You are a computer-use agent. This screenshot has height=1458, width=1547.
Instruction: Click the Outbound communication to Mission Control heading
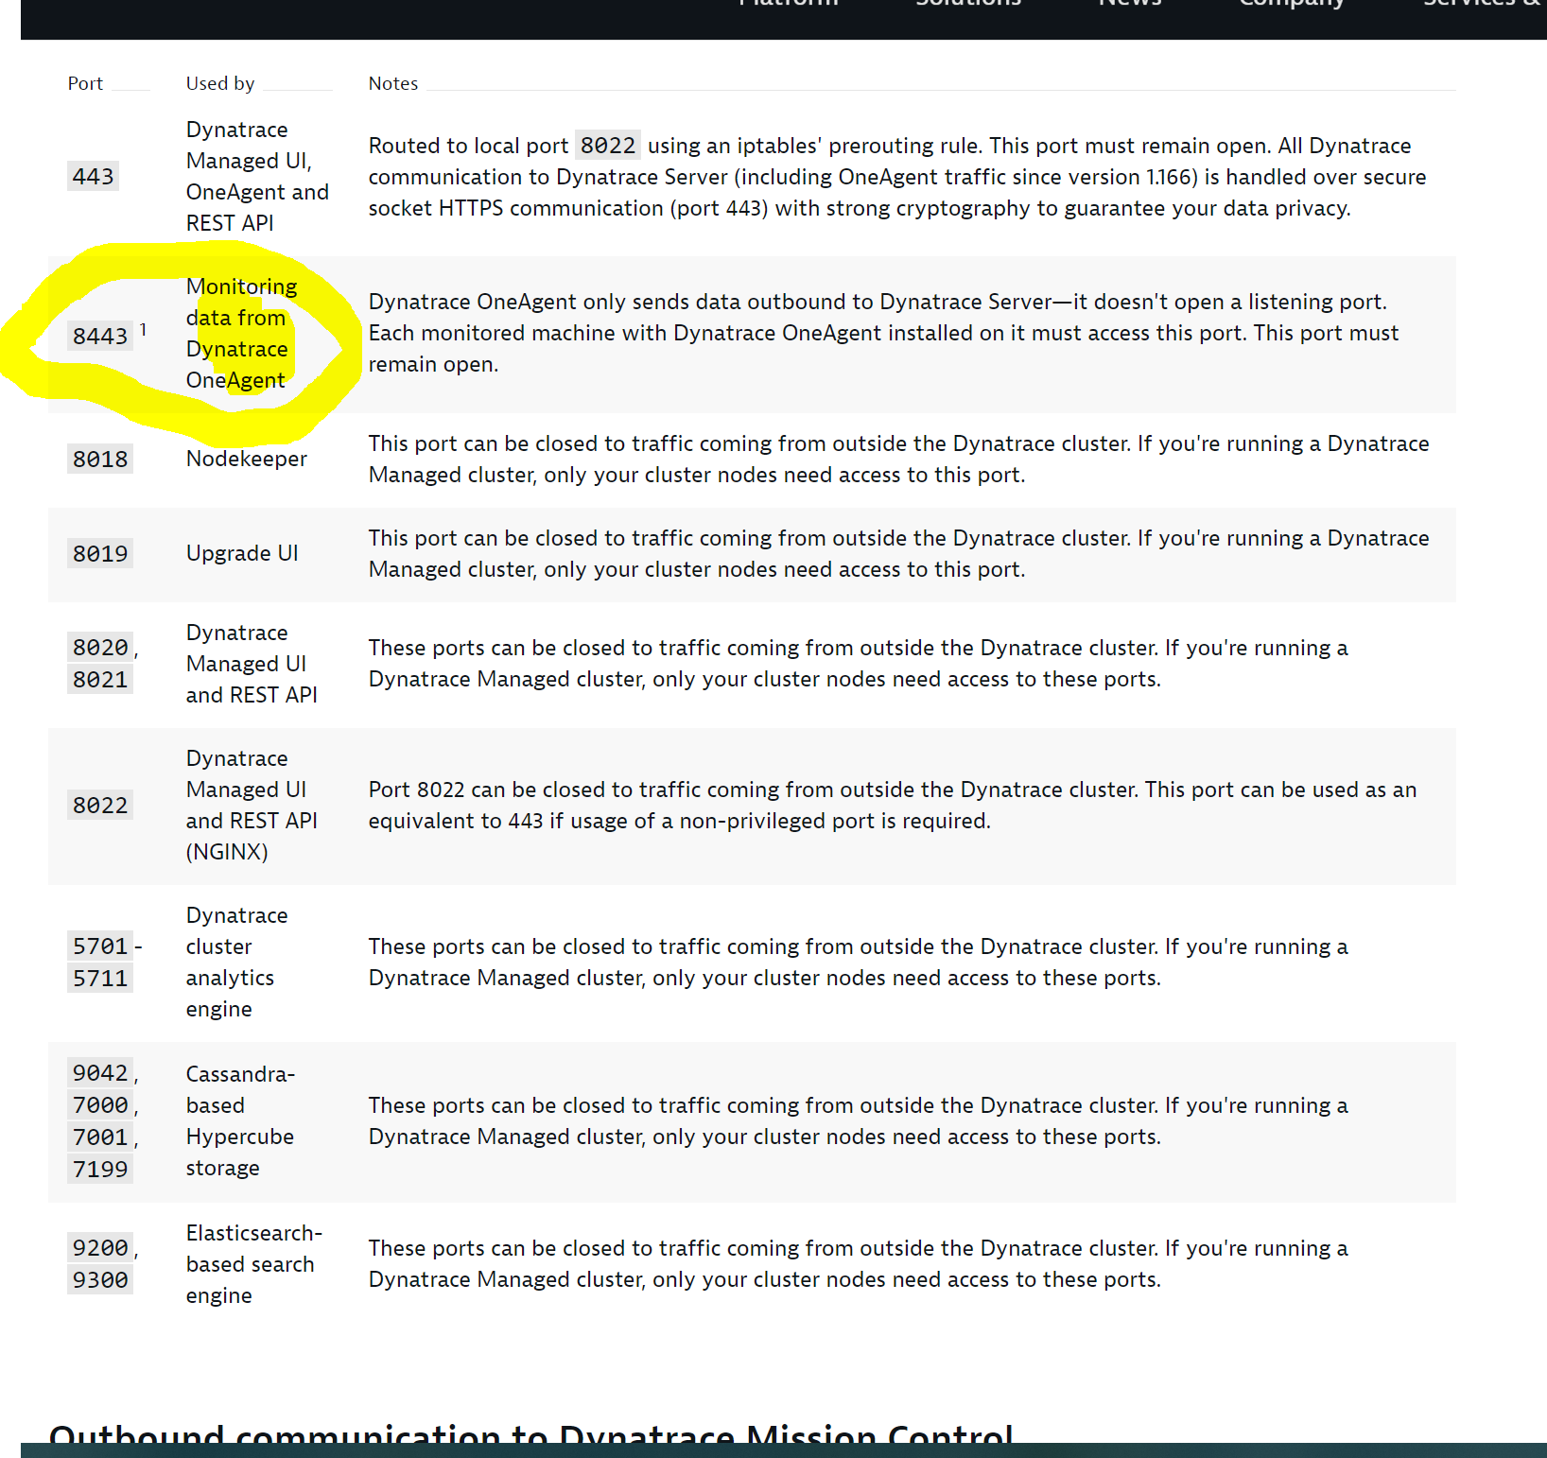pos(531,1435)
